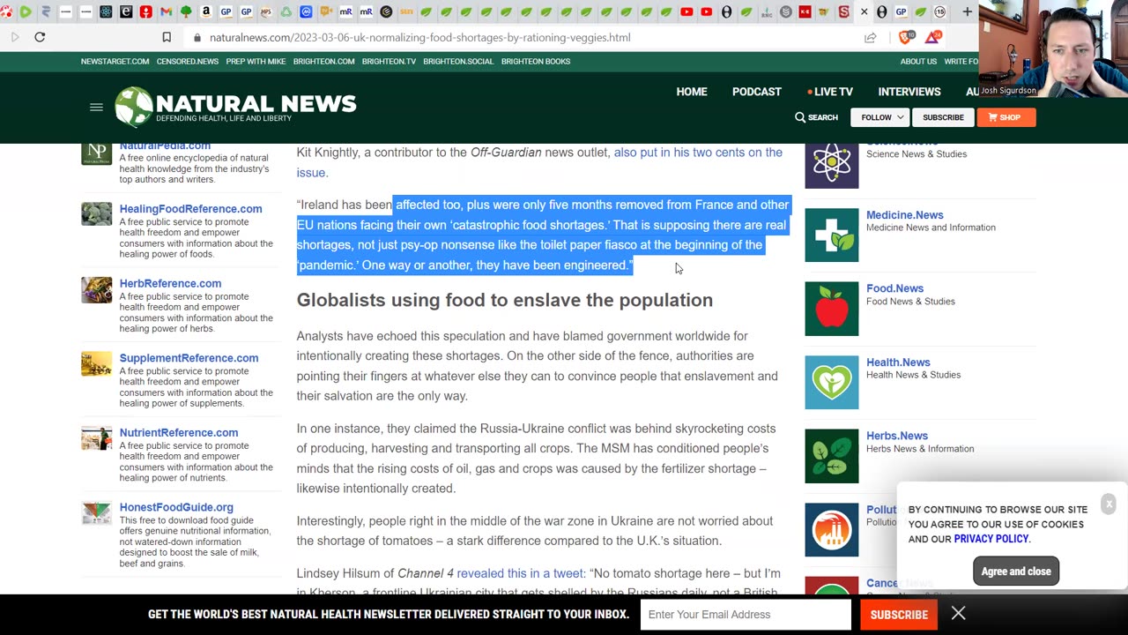Reload the page with the refresh icon
This screenshot has width=1128, height=635.
(40, 37)
